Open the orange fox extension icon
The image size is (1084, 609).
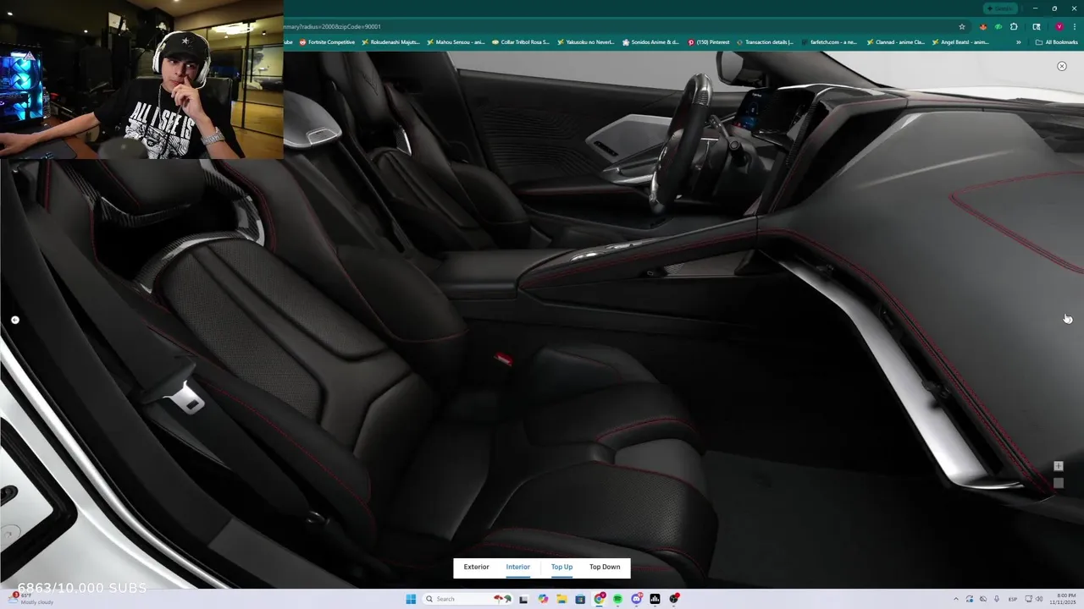point(982,26)
